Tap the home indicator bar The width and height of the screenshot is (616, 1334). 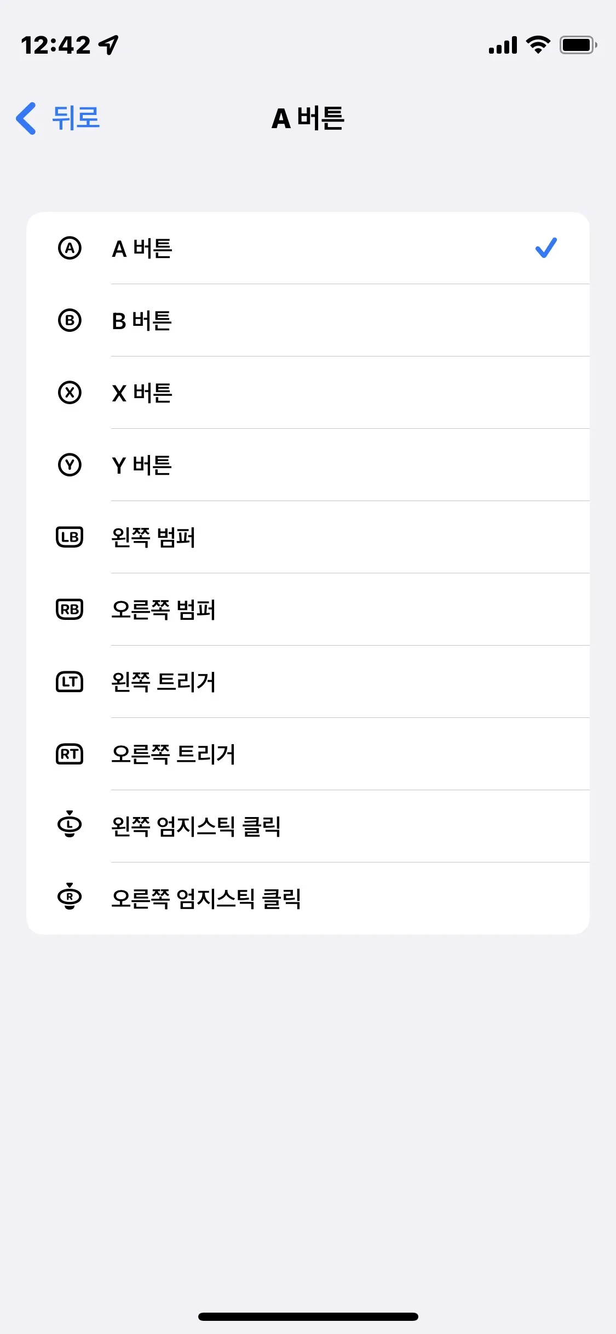click(308, 1316)
